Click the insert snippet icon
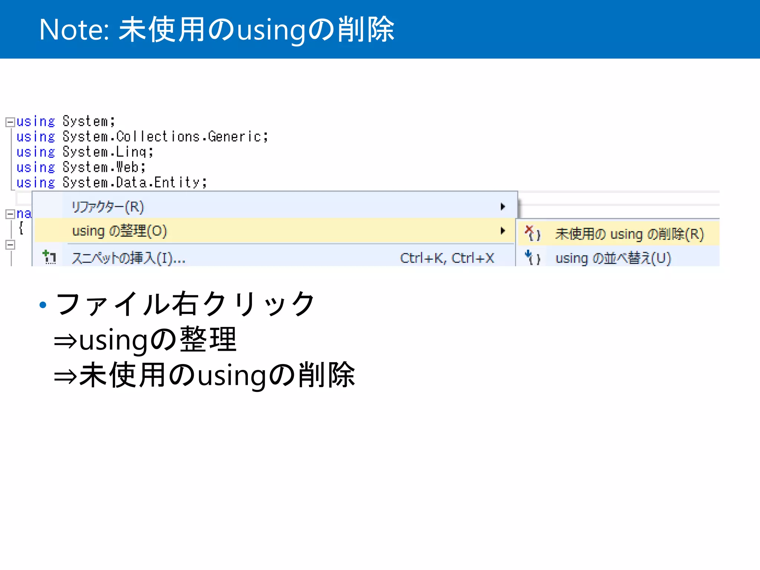This screenshot has width=760, height=570. tap(49, 257)
